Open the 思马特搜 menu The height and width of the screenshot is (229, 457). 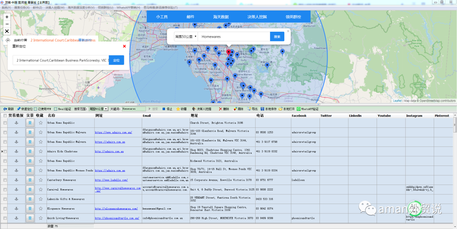pyautogui.click(x=161, y=7)
